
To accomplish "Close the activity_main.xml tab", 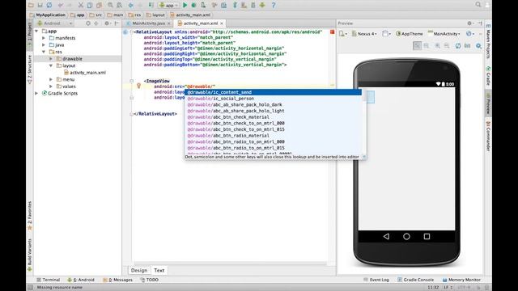I will (222, 23).
